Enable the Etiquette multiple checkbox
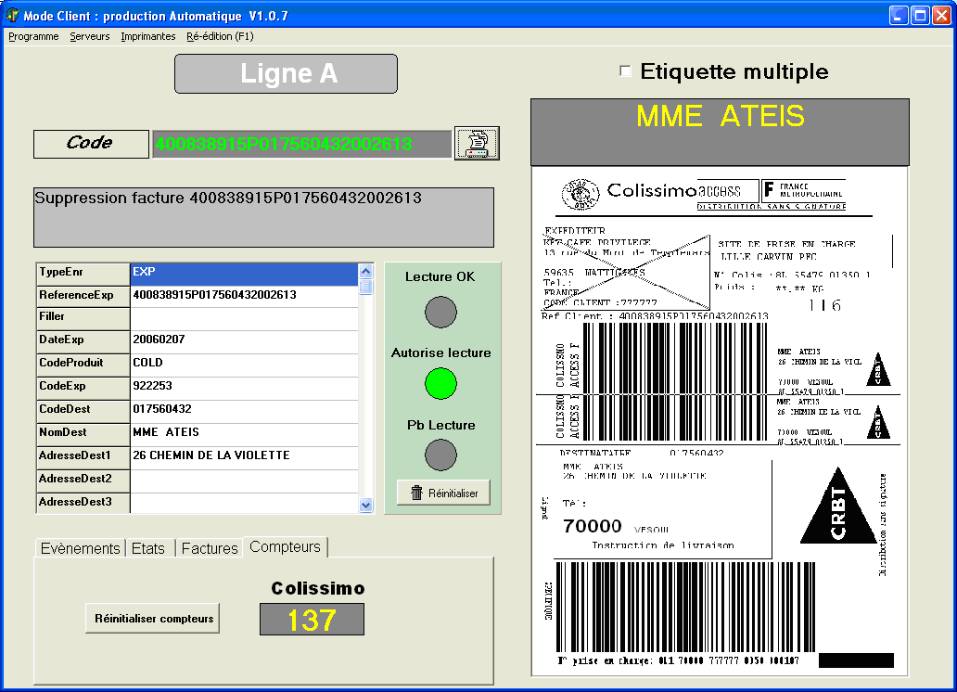957x692 pixels. point(625,70)
